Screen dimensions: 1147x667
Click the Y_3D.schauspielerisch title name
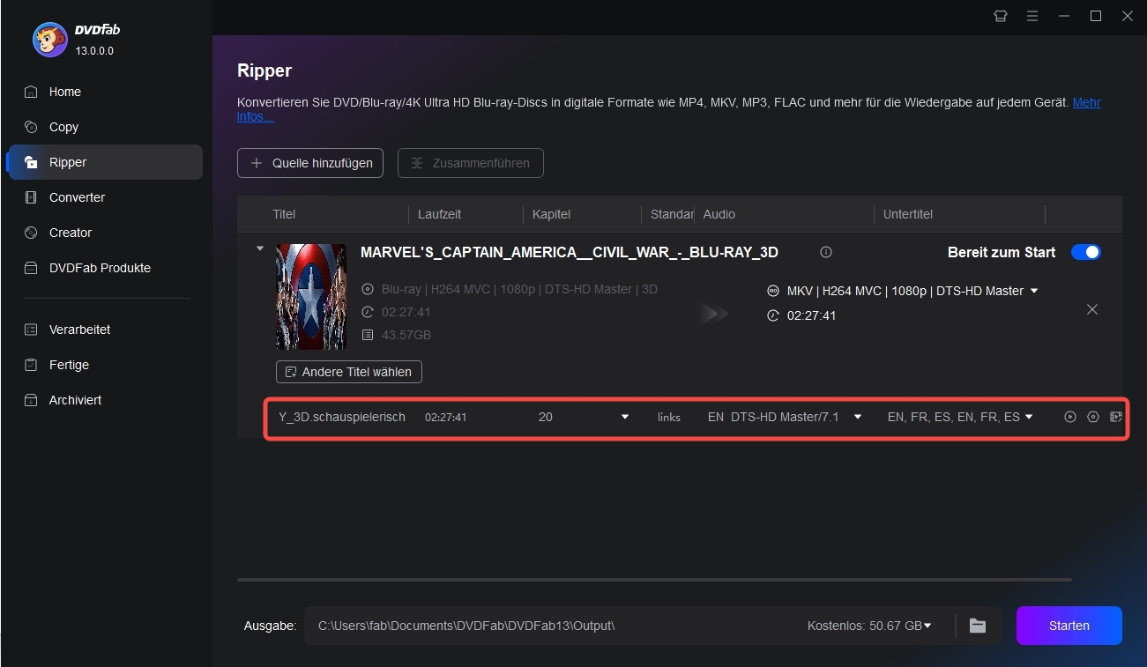pyautogui.click(x=342, y=417)
